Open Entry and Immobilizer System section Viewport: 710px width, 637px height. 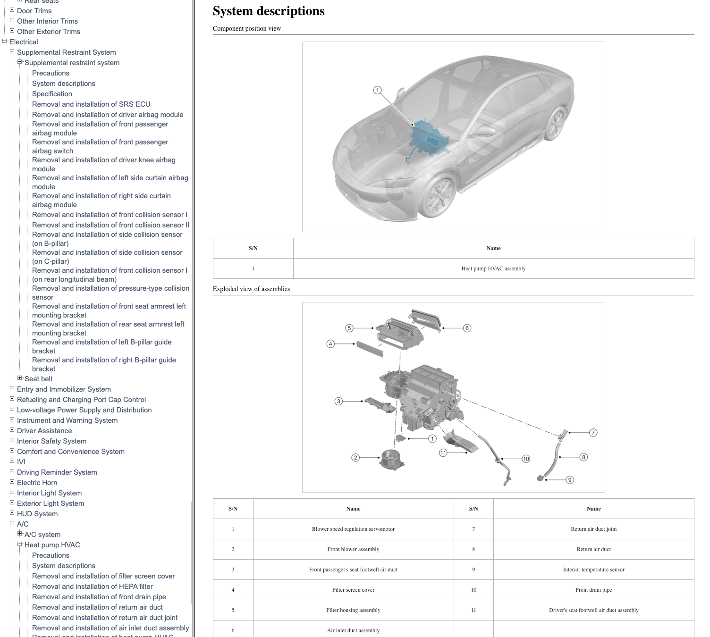pyautogui.click(x=64, y=389)
